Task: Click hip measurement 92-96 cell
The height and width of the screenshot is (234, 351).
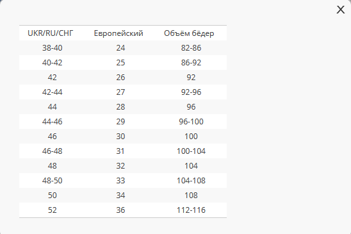Action: 191,92
